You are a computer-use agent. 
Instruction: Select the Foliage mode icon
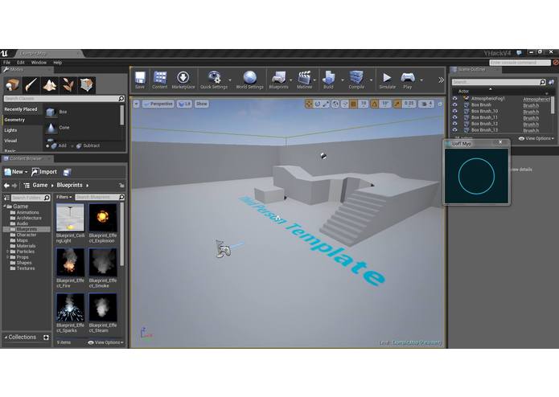[x=68, y=85]
